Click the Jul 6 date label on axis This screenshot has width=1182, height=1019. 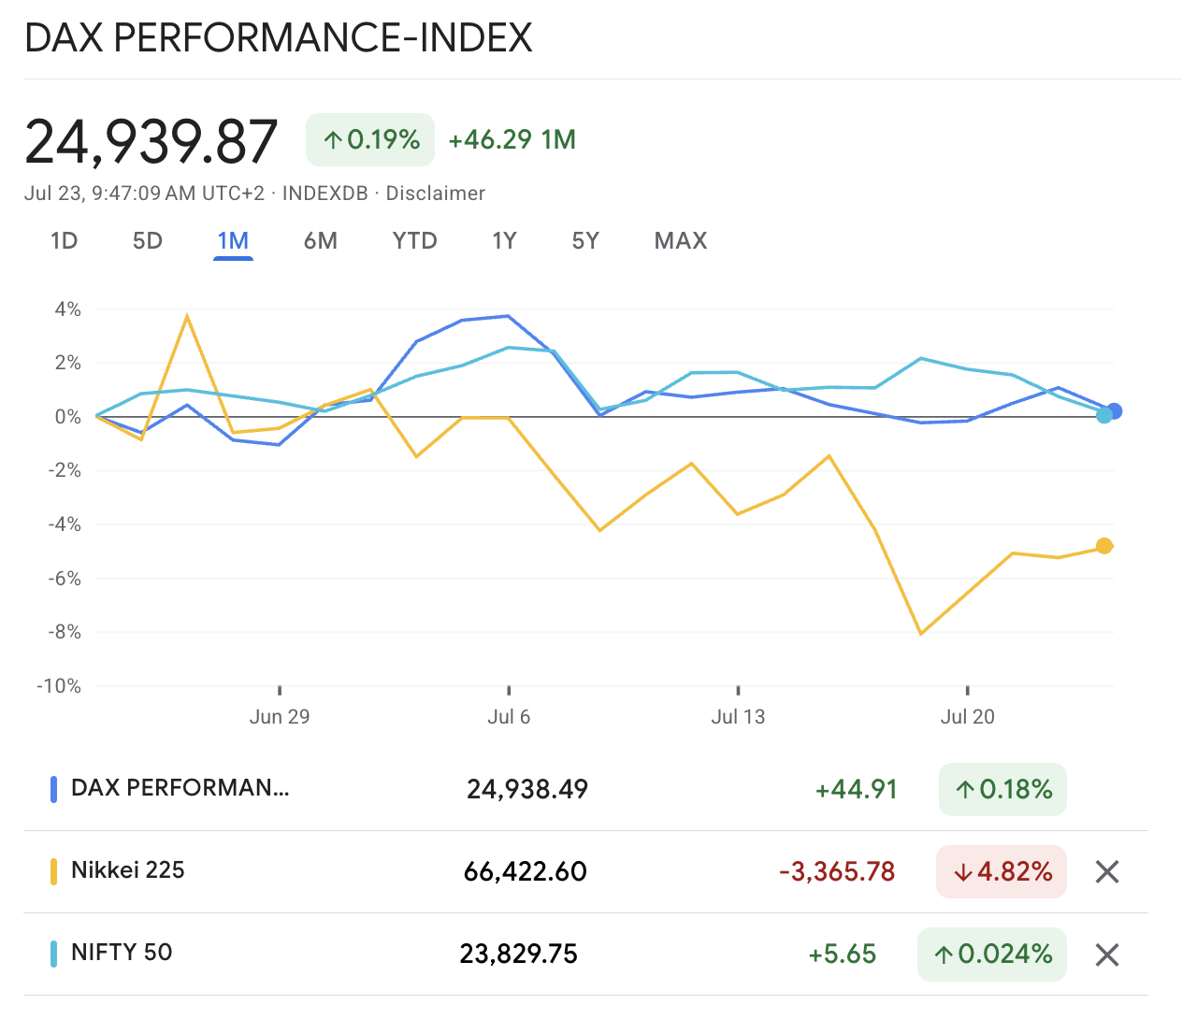click(x=509, y=717)
